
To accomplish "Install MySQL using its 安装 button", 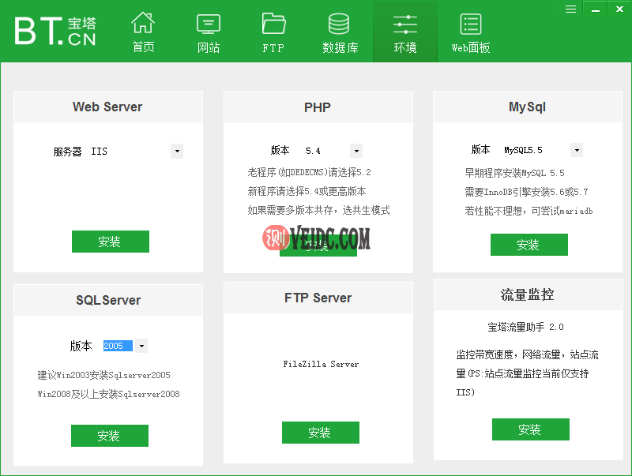I will pyautogui.click(x=529, y=244).
